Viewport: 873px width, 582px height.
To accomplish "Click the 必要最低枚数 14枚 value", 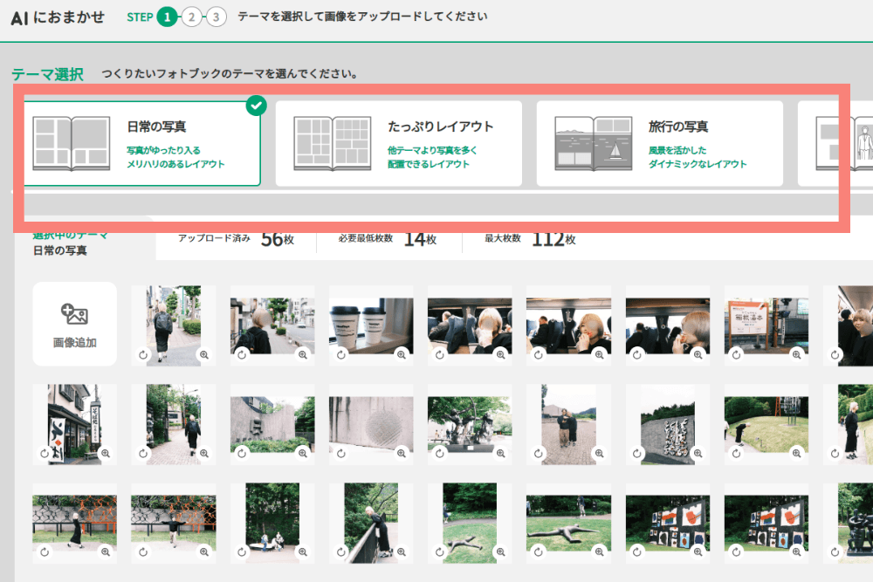I will coord(388,239).
